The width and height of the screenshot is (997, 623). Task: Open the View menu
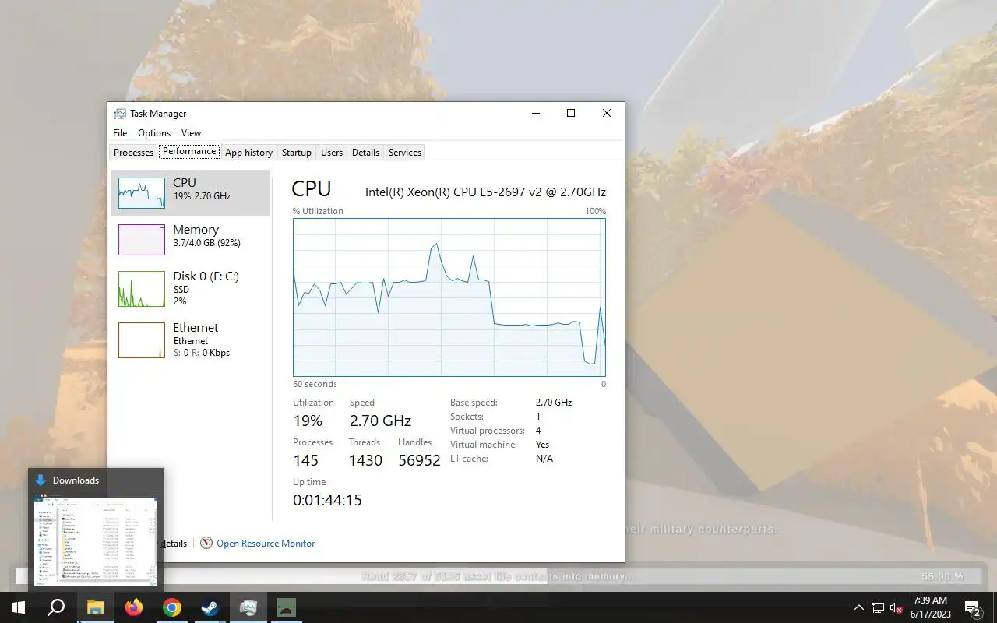point(191,133)
